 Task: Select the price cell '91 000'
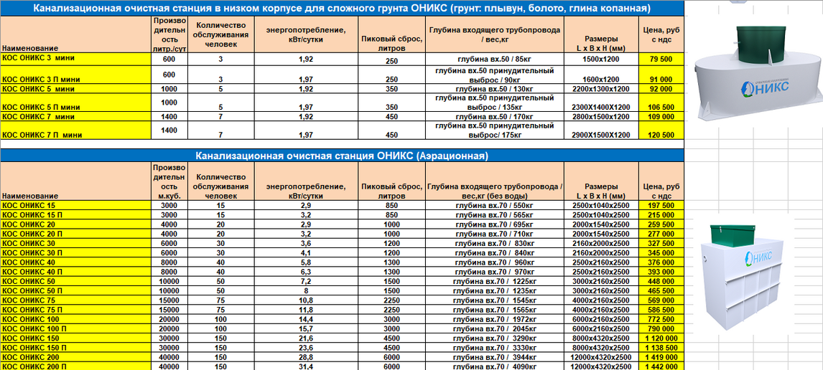tap(661, 75)
